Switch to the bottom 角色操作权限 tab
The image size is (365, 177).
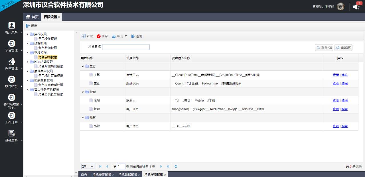pos(102,174)
